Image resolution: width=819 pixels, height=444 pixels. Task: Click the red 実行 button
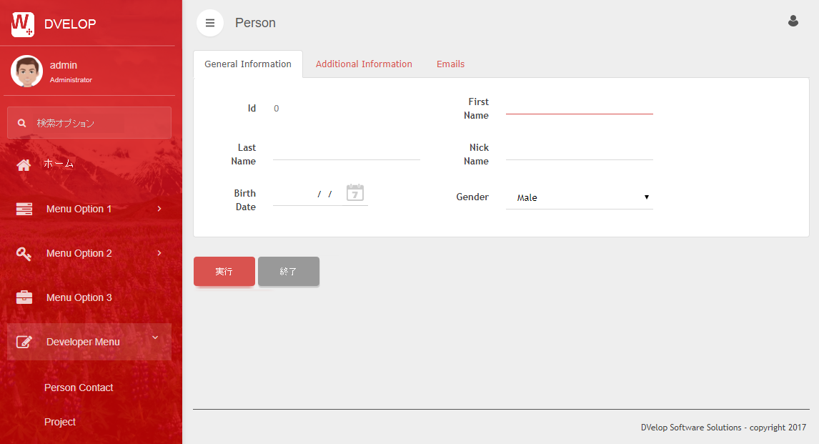224,272
